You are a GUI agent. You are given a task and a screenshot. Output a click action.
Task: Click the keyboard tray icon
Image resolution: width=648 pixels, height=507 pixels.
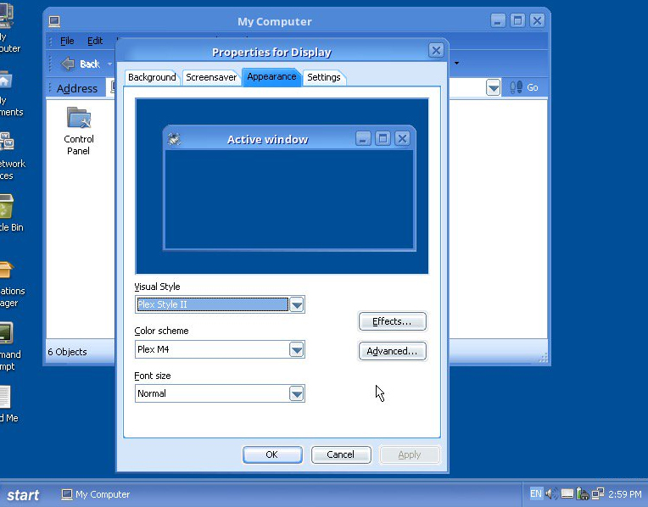point(567,493)
